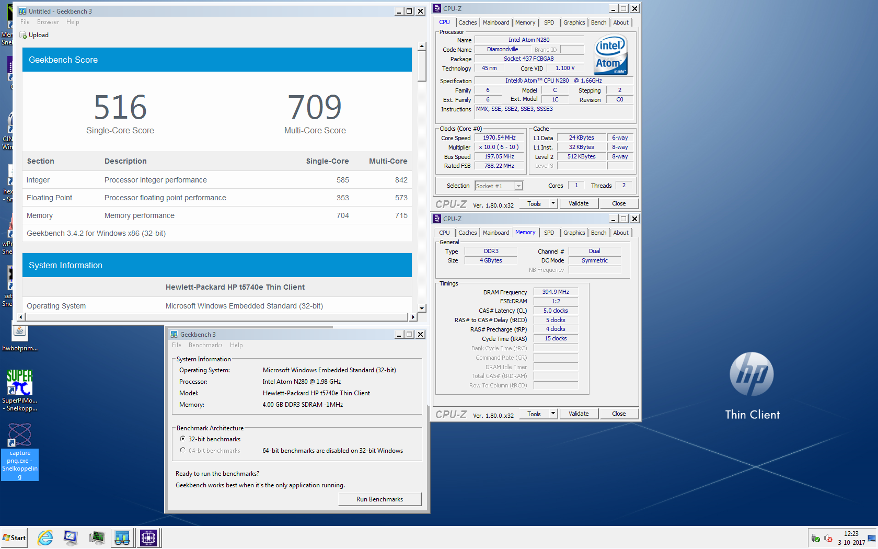Open Graphics tab in top CPU-Z window

(574, 22)
